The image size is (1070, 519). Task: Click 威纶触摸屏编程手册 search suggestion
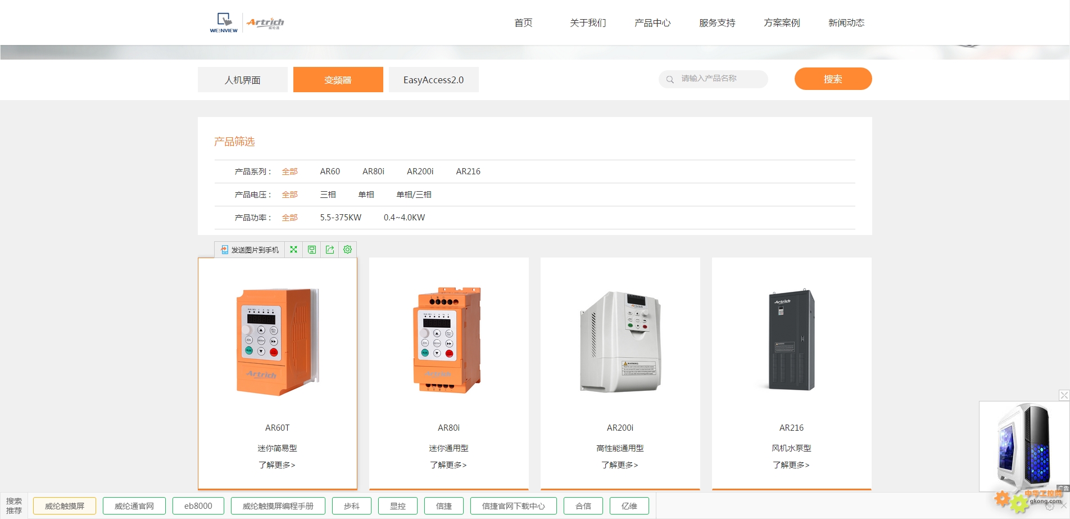(278, 506)
